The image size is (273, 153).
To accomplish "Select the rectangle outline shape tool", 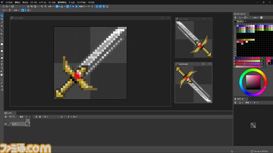I will tap(2, 41).
